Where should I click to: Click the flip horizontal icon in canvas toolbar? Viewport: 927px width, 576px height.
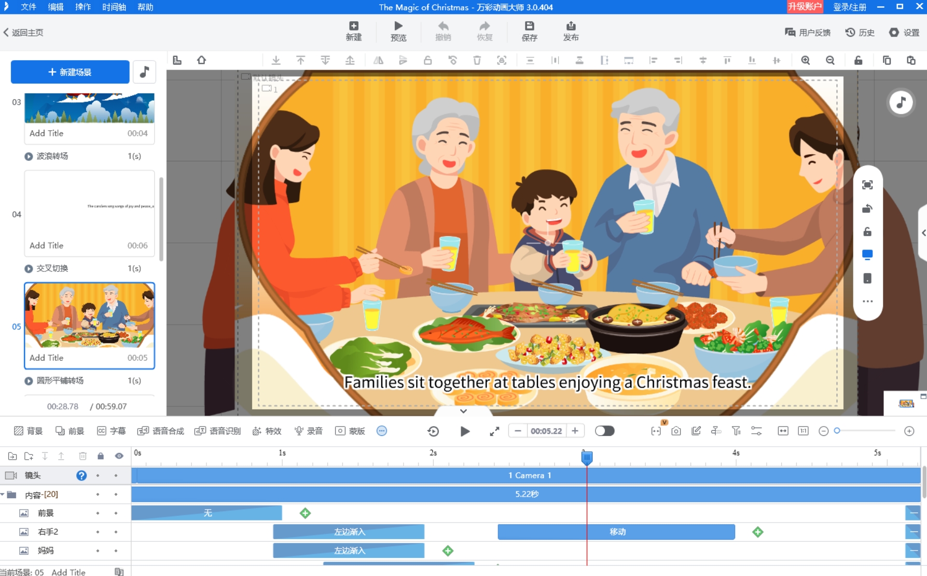378,60
